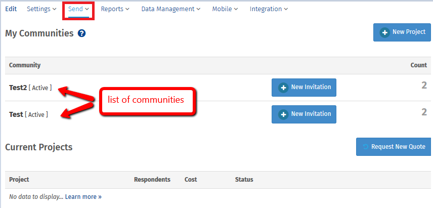This screenshot has width=433, height=208.
Task: Click refresh icon on Request New Quote
Action: [365, 147]
